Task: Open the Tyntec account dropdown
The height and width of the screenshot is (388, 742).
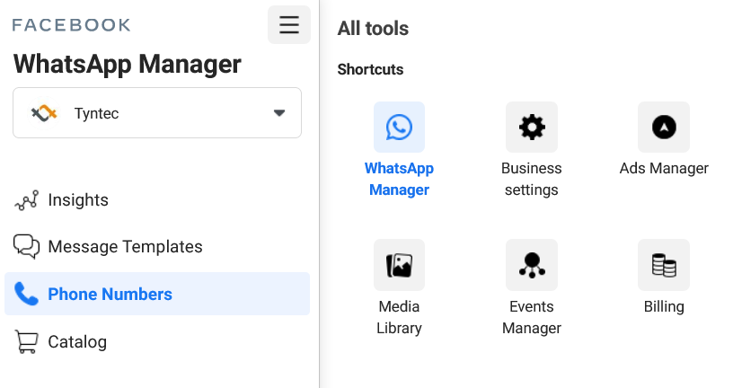Action: click(157, 112)
